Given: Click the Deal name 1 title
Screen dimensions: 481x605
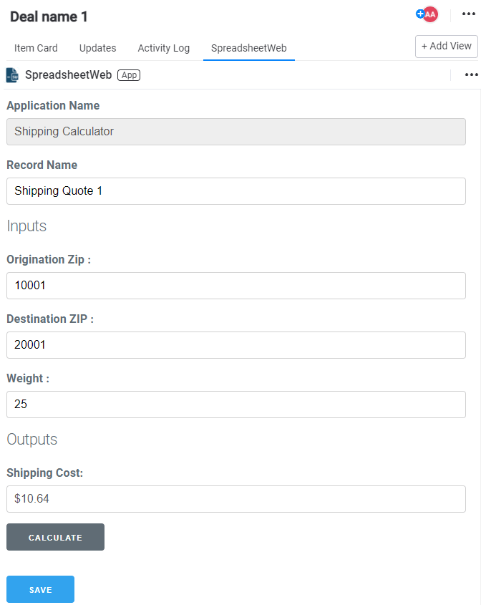Looking at the screenshot, I should tap(49, 16).
